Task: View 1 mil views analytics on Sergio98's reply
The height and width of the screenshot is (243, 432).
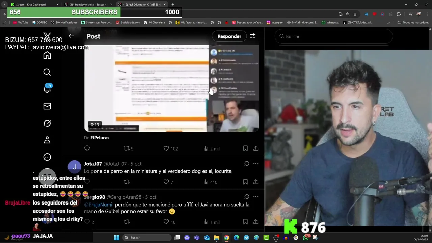Action: 211,222
